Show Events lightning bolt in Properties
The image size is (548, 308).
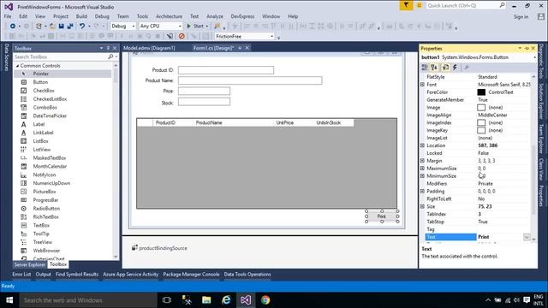(x=455, y=68)
